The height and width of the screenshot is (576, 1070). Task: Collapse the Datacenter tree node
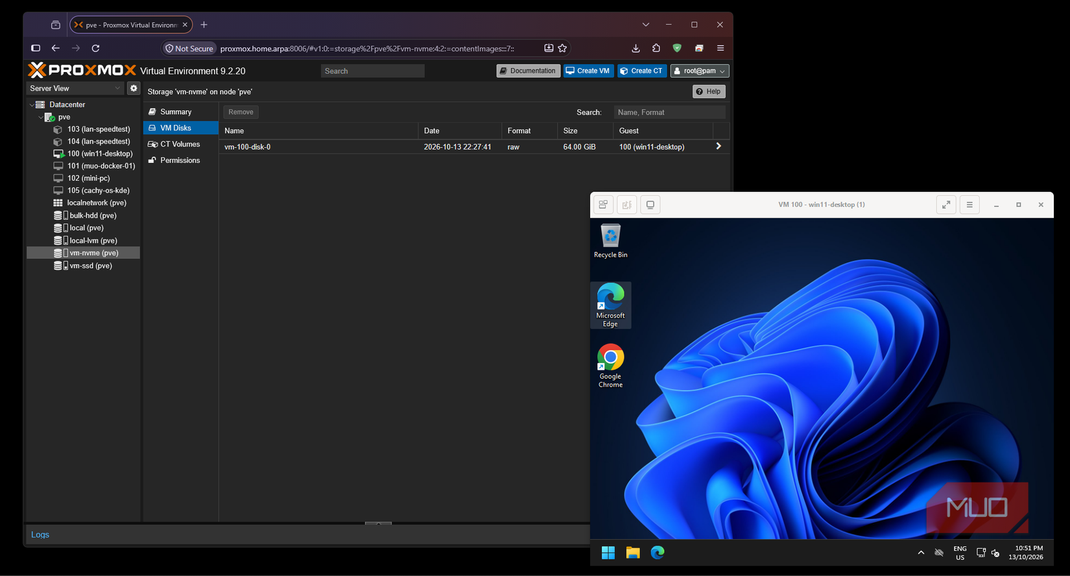pyautogui.click(x=32, y=104)
